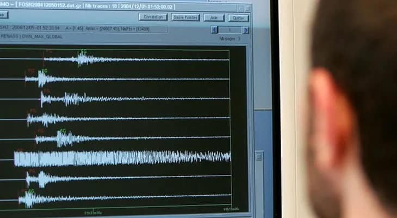Select the green SG marker on the bottom trace
The image size is (397, 218).
(31, 191)
